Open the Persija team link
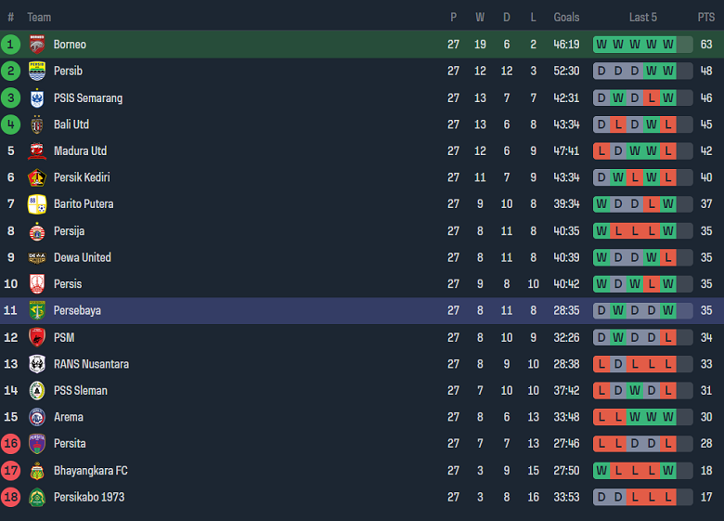The width and height of the screenshot is (724, 521). point(69,230)
